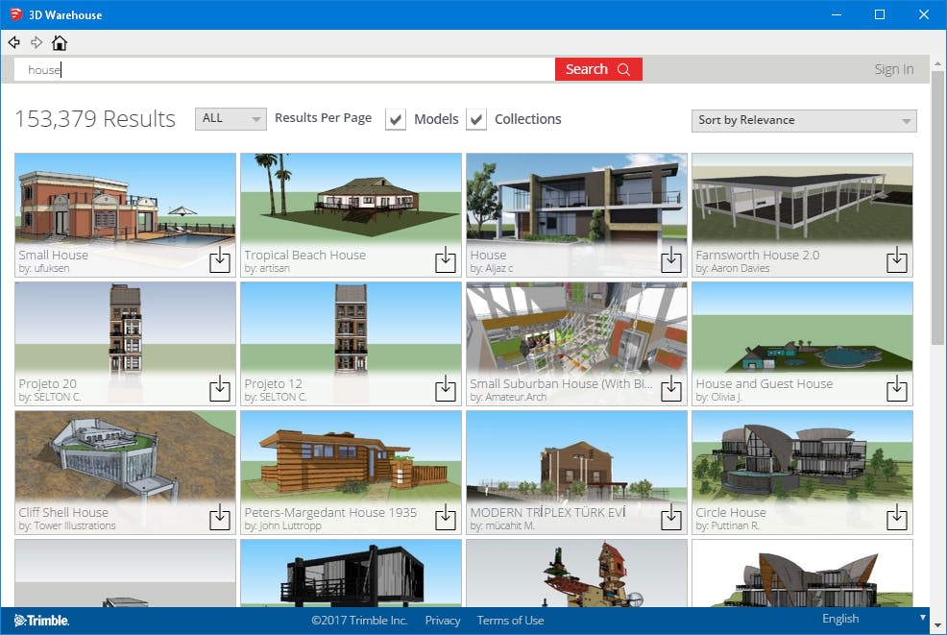
Task: Go back using the back arrow
Action: tap(13, 42)
